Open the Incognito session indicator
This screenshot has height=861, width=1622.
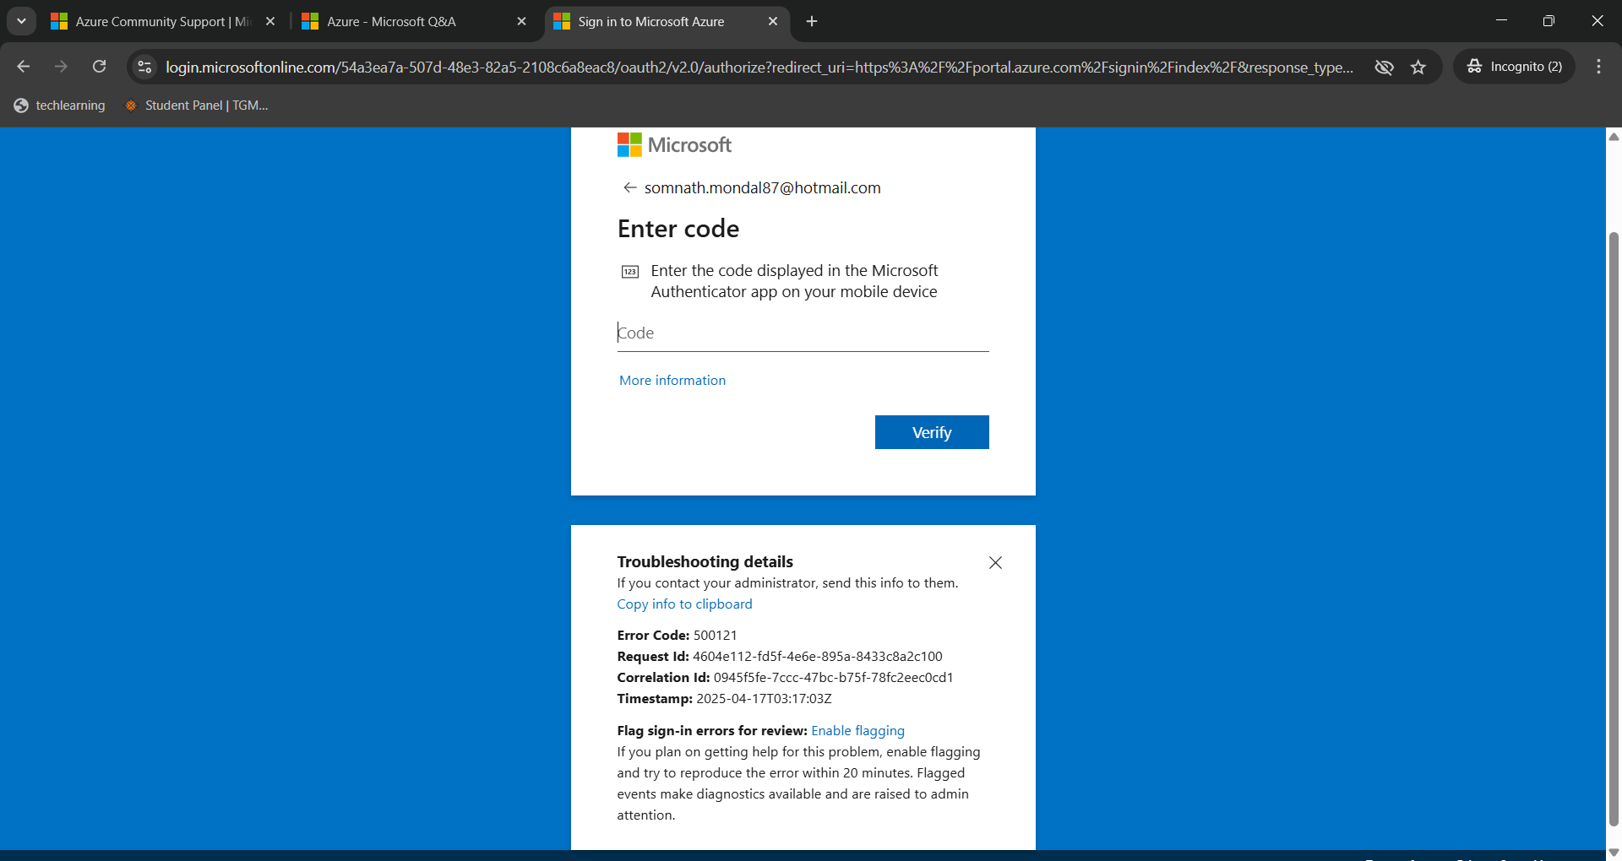[x=1513, y=67]
